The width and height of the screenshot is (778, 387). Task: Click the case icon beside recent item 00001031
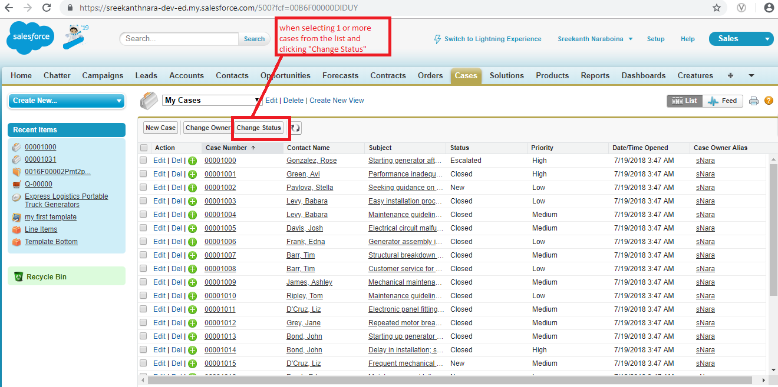tap(17, 159)
